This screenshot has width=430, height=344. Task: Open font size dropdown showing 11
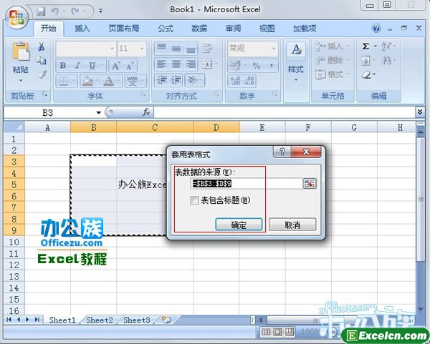click(x=142, y=49)
